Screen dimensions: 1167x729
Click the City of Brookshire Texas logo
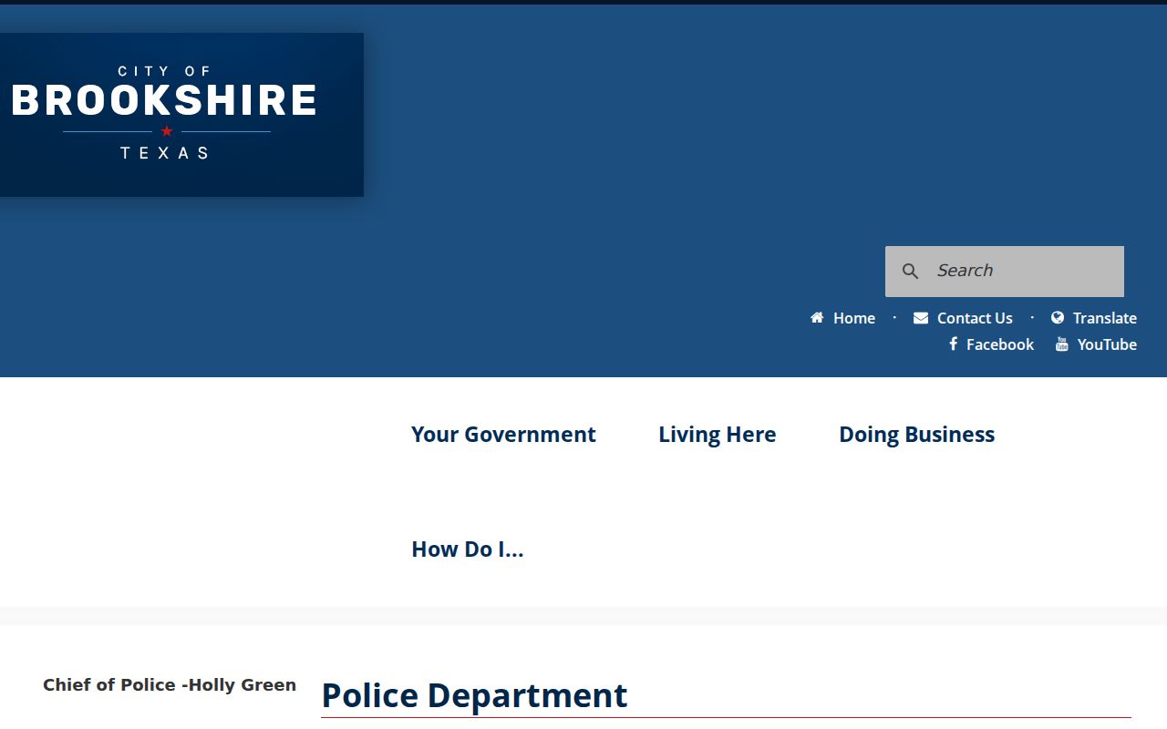[181, 115]
